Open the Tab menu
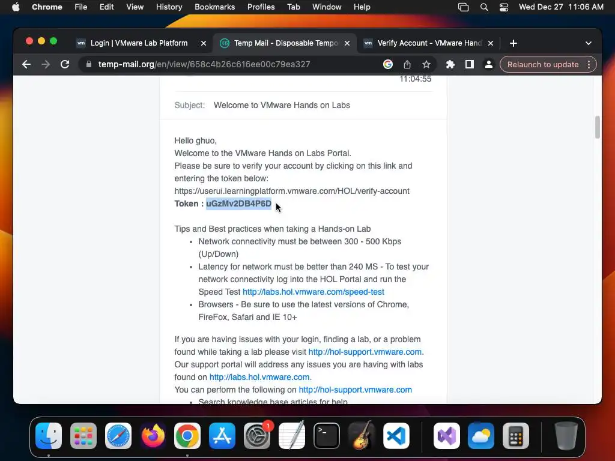 (x=293, y=7)
